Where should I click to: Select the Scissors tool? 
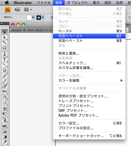pos(4,91)
